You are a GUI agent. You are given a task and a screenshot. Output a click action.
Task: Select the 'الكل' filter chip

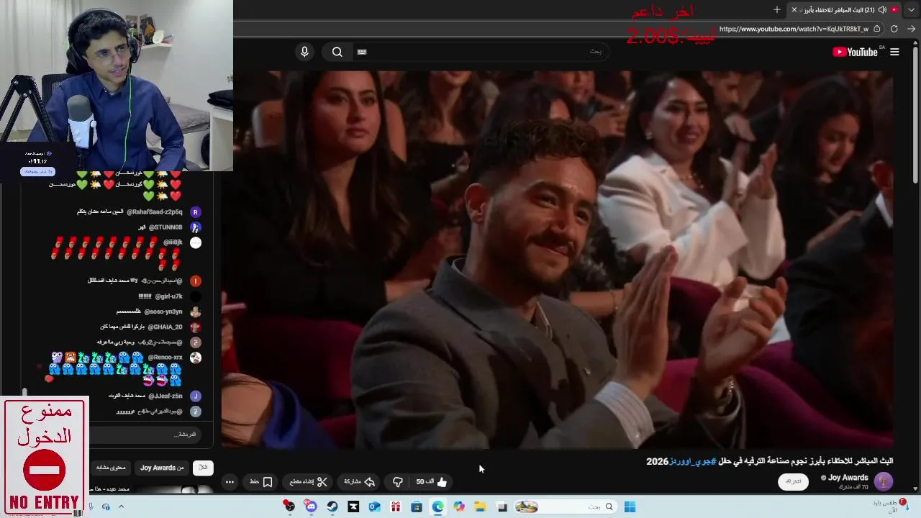pyautogui.click(x=203, y=468)
